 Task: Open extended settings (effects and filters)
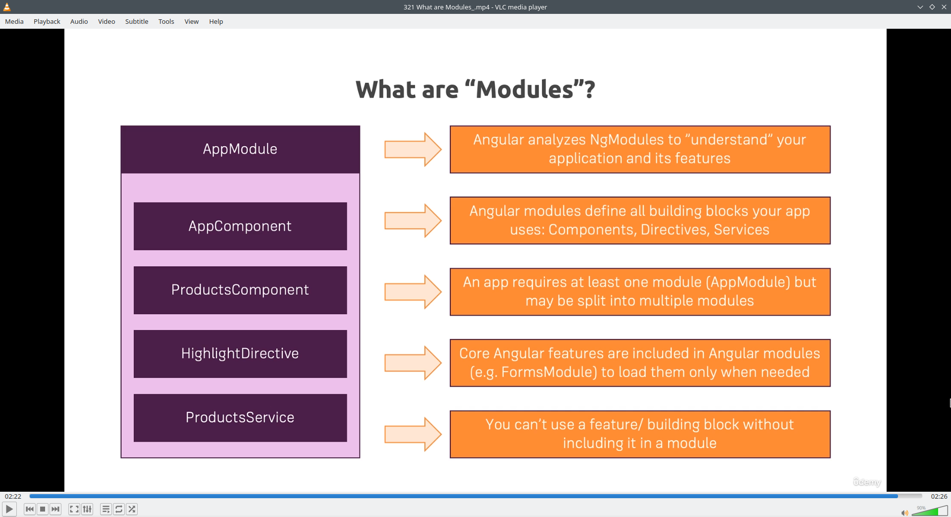click(87, 509)
